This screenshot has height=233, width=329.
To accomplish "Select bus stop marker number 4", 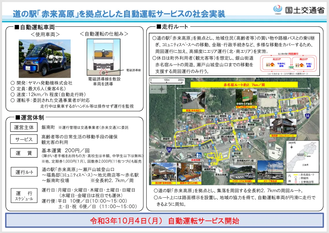I will coord(200,146).
